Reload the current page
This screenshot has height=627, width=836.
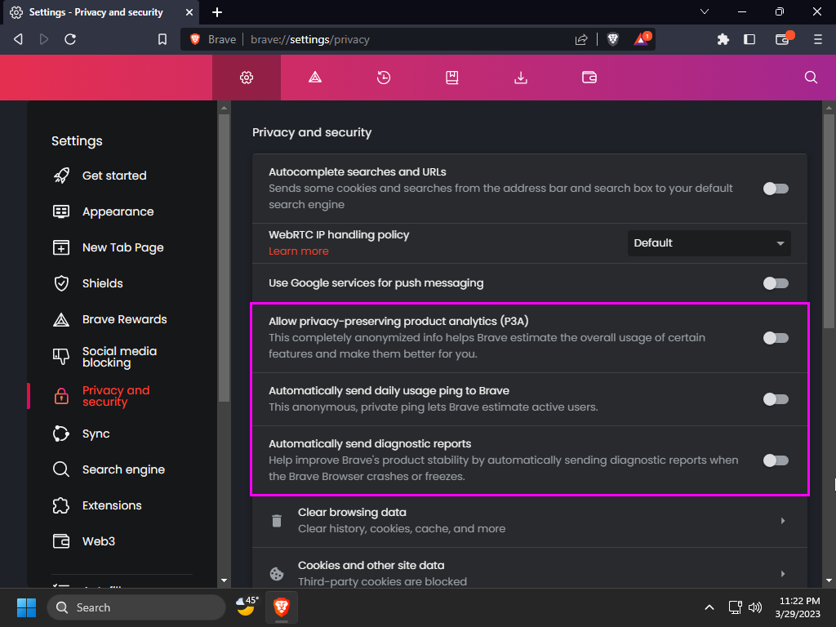point(70,39)
